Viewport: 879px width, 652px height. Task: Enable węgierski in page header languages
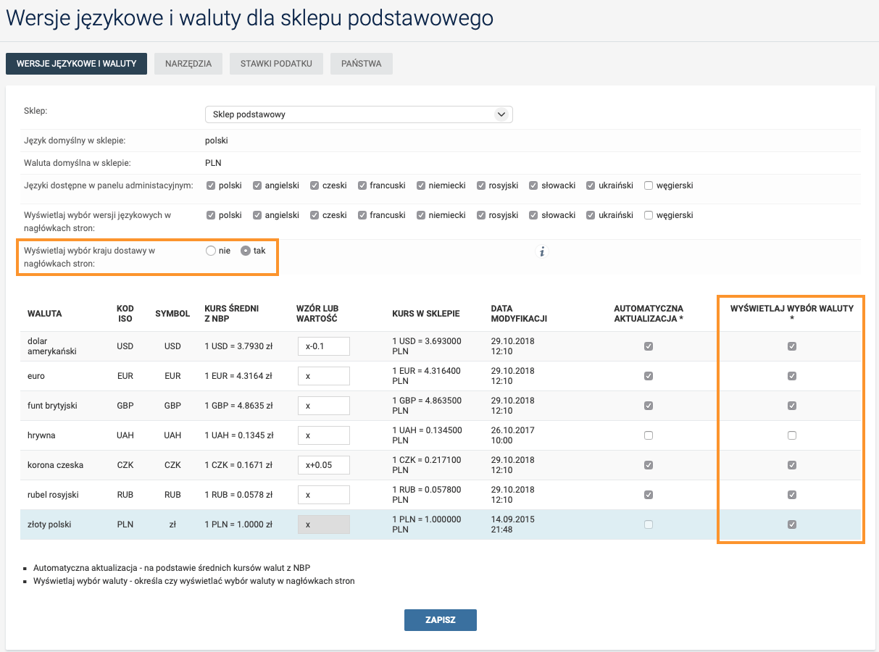tap(649, 215)
